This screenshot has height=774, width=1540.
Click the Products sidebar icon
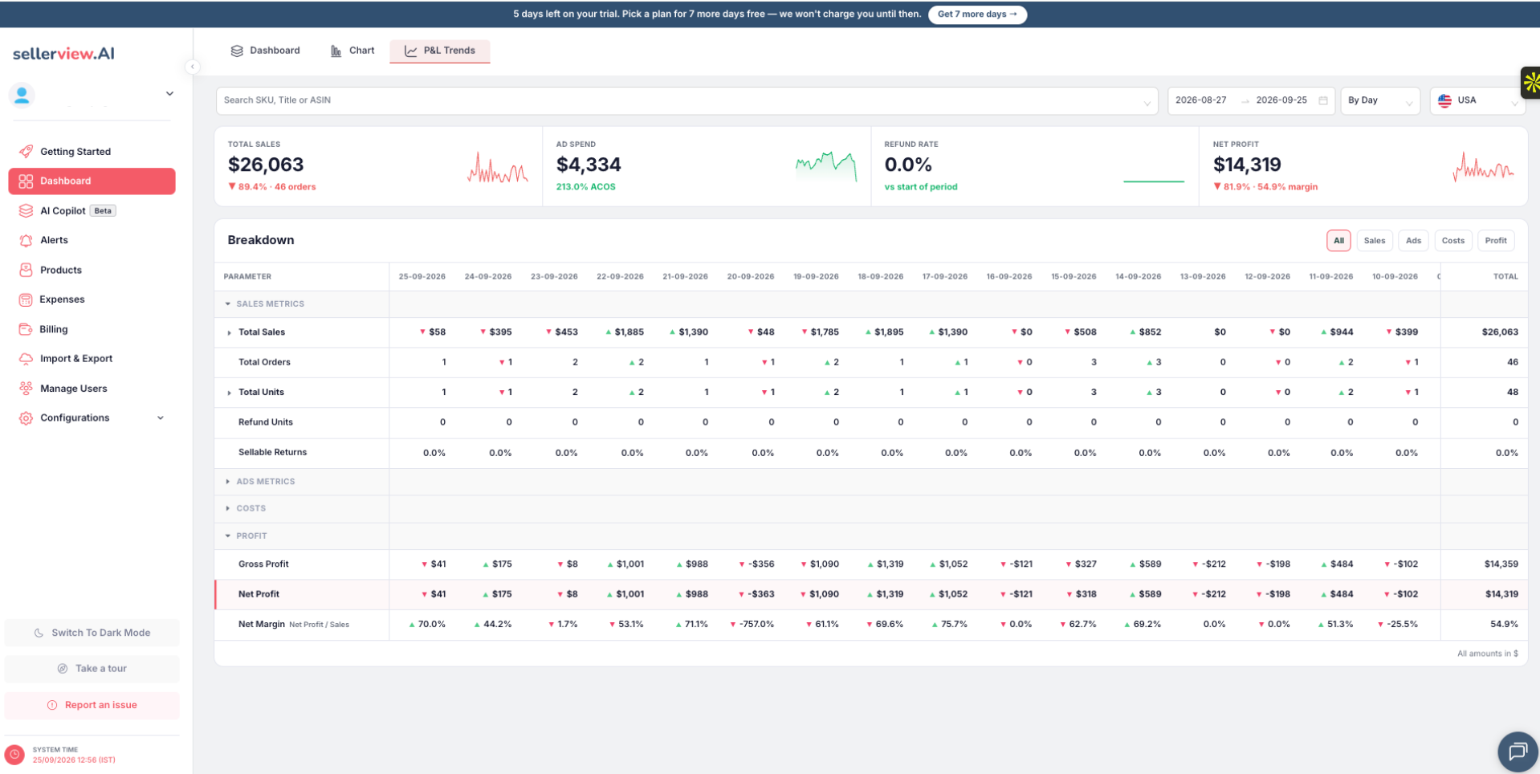click(x=26, y=270)
